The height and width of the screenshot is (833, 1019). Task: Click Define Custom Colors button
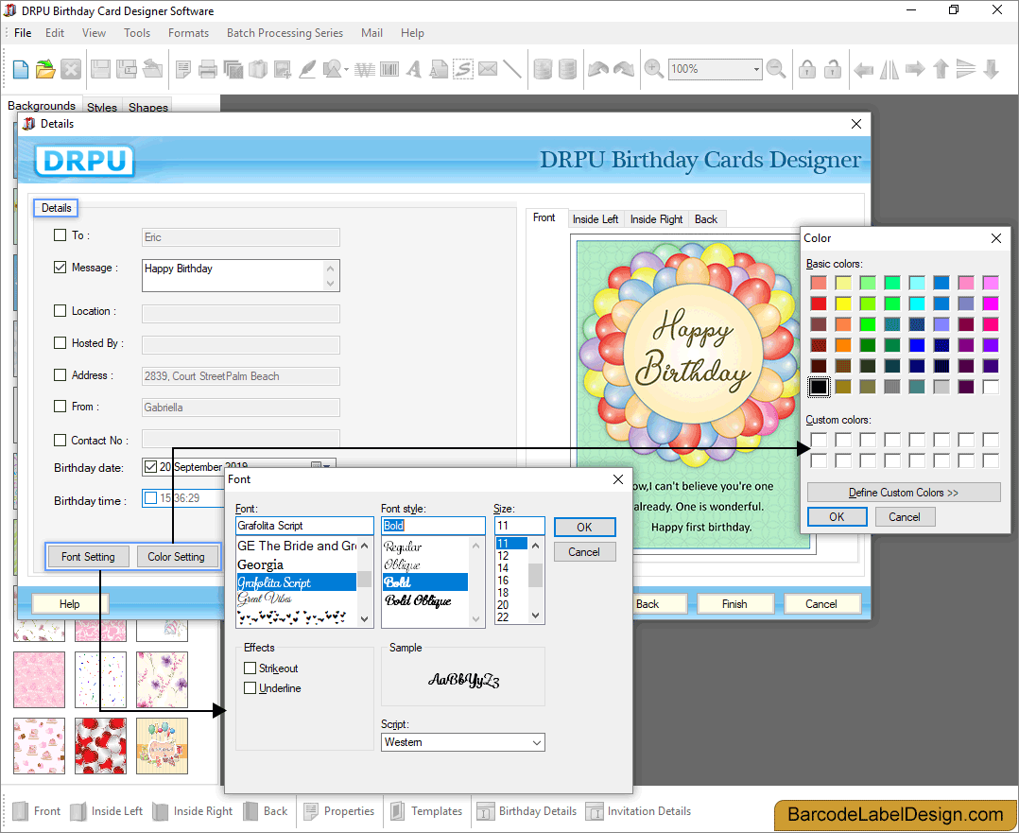click(x=904, y=493)
